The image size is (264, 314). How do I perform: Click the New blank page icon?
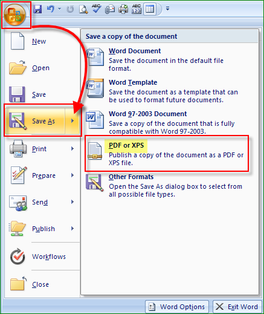click(18, 41)
